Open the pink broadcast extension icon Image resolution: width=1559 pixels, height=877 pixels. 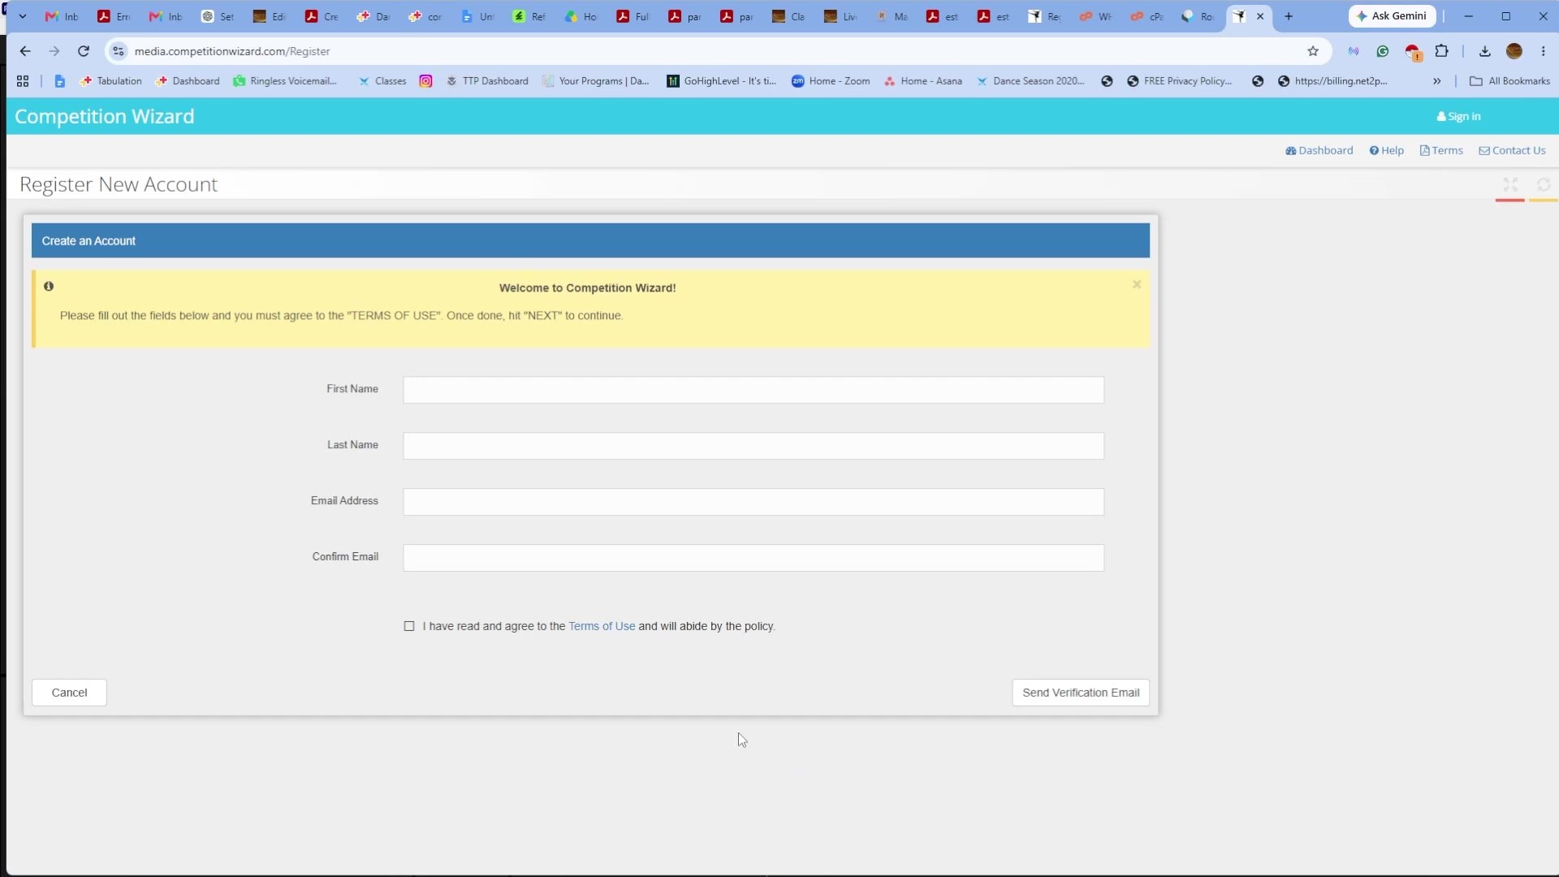(x=1354, y=51)
